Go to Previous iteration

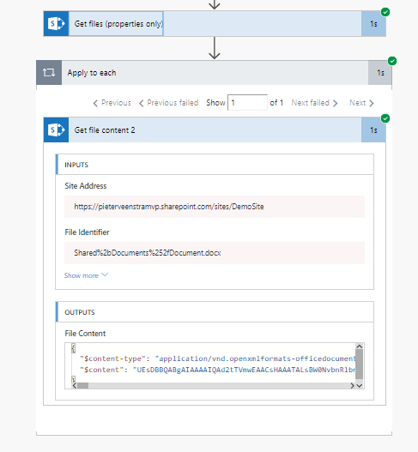pyautogui.click(x=112, y=103)
